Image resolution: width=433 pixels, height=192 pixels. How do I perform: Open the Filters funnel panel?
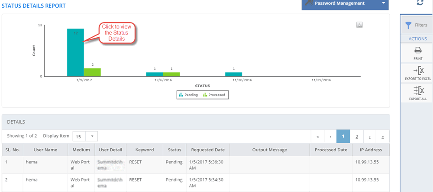pos(417,25)
